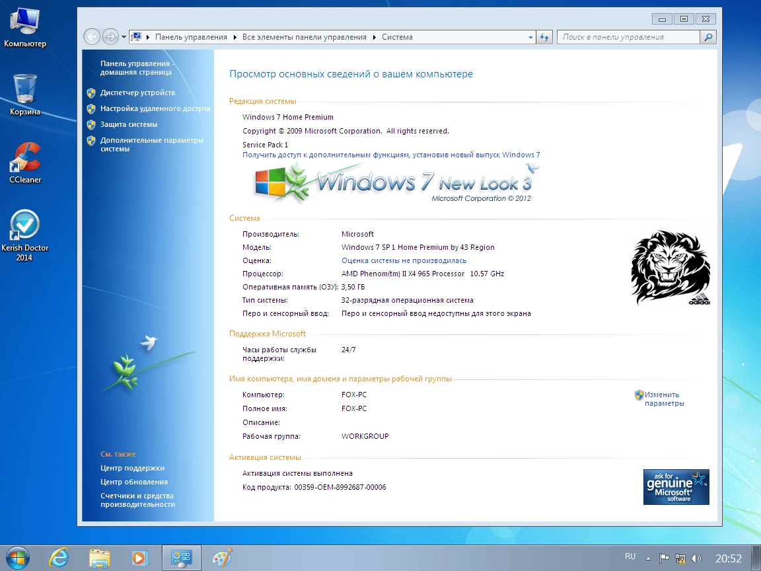The width and height of the screenshot is (761, 571).
Task: Select the Control Panel taskbar button
Action: pyautogui.click(x=182, y=558)
